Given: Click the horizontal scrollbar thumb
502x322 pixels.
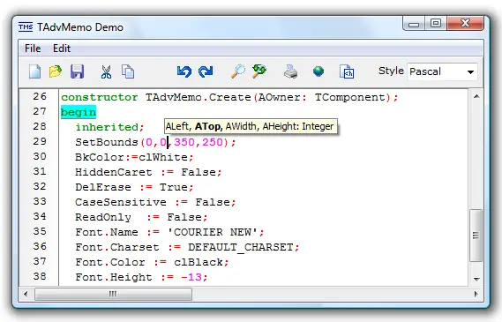Looking at the screenshot, I should click(x=113, y=294).
